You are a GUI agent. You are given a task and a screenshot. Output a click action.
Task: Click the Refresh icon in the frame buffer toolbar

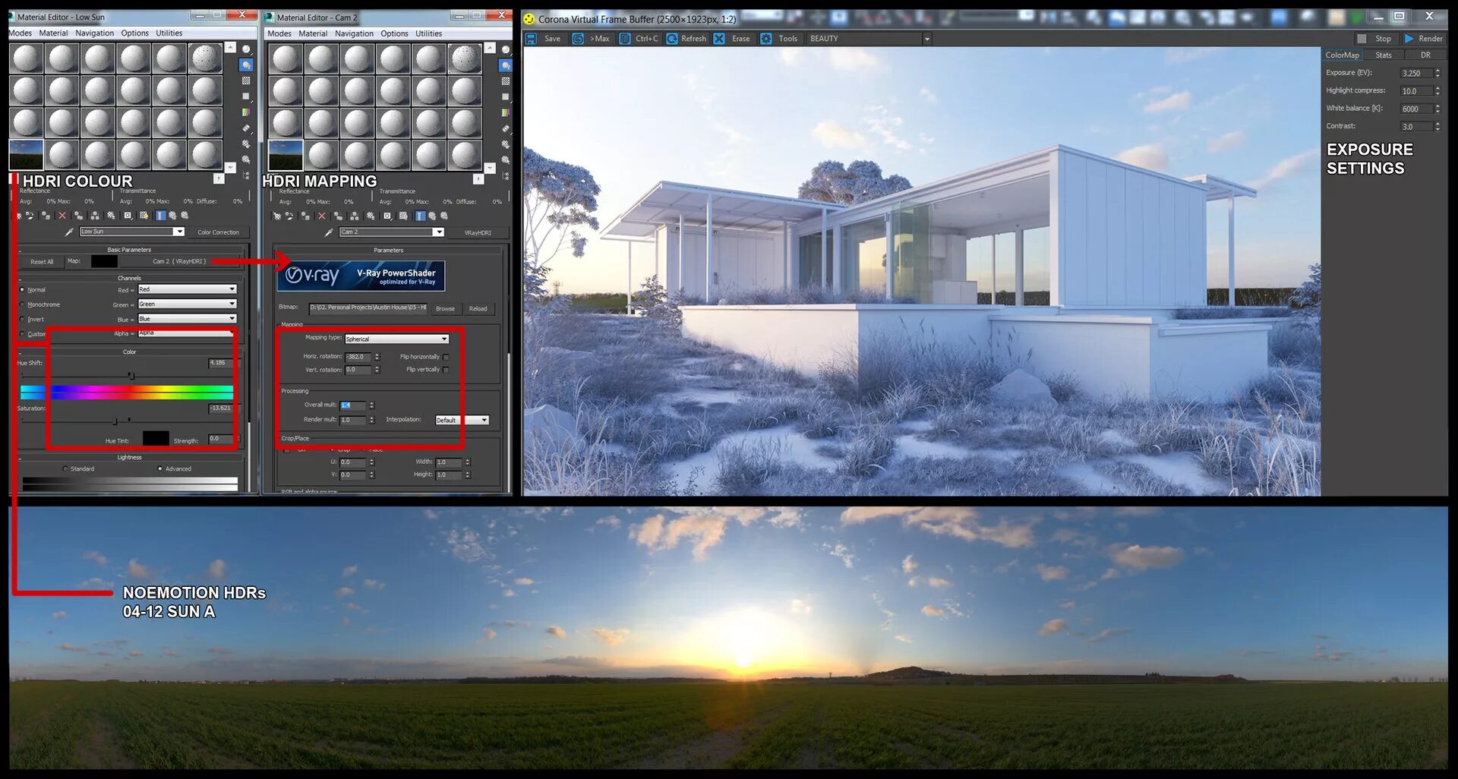(x=672, y=38)
